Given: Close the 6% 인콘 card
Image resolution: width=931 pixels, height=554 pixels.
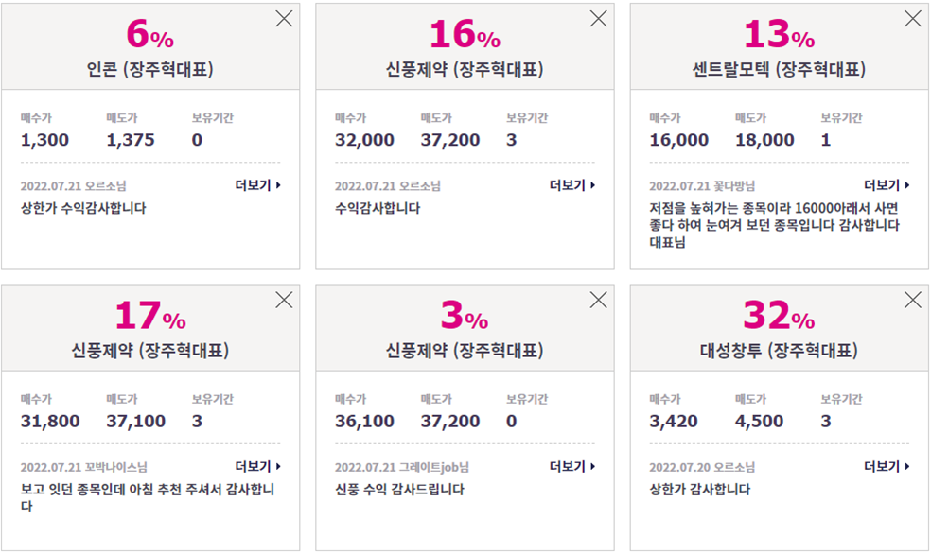Looking at the screenshot, I should 284,19.
